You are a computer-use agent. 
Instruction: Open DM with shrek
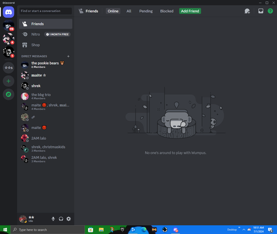(45, 86)
